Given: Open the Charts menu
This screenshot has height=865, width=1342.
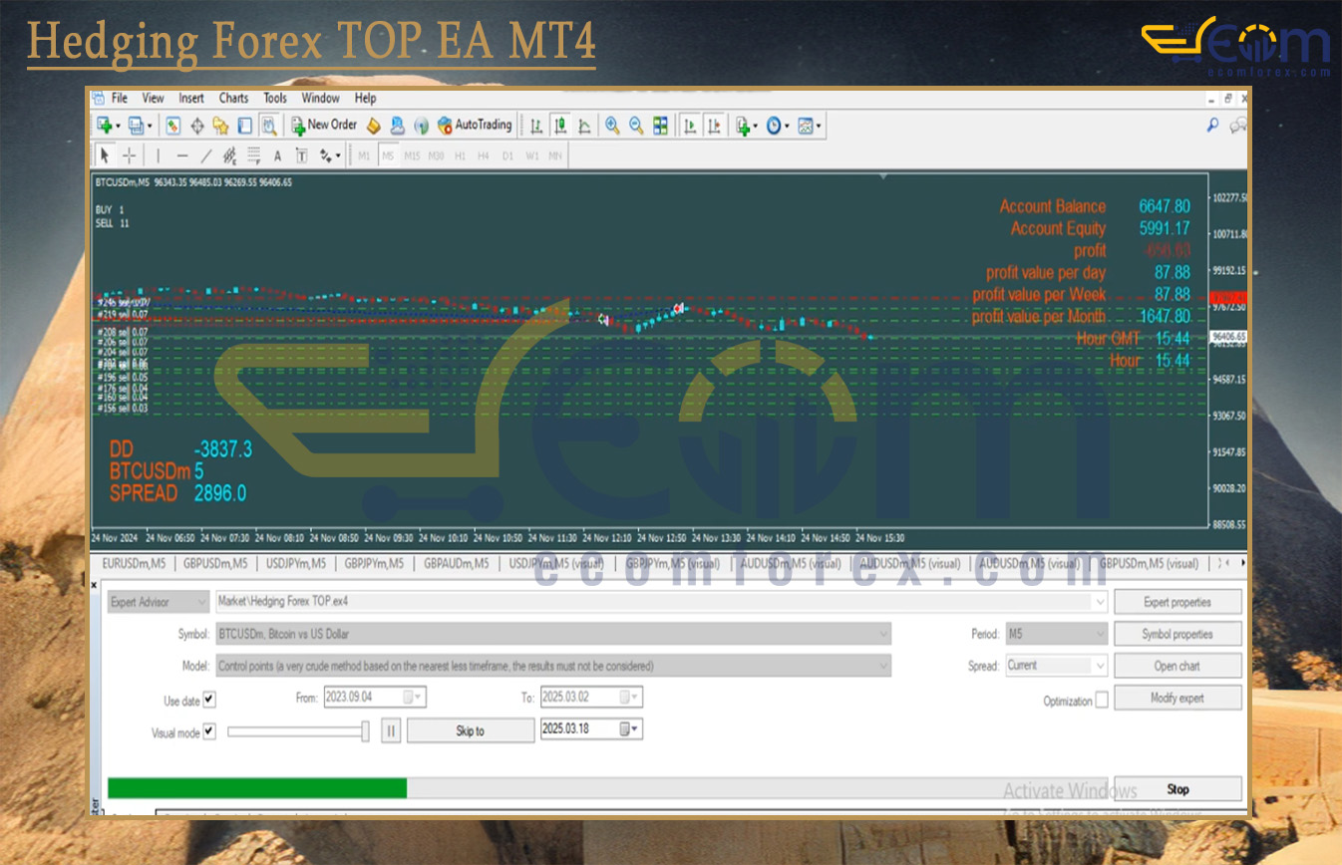Looking at the screenshot, I should click(233, 98).
